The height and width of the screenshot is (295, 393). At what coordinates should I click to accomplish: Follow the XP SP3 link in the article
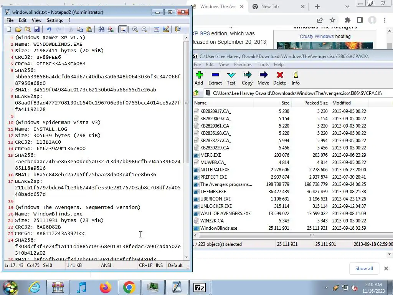pos(201,33)
